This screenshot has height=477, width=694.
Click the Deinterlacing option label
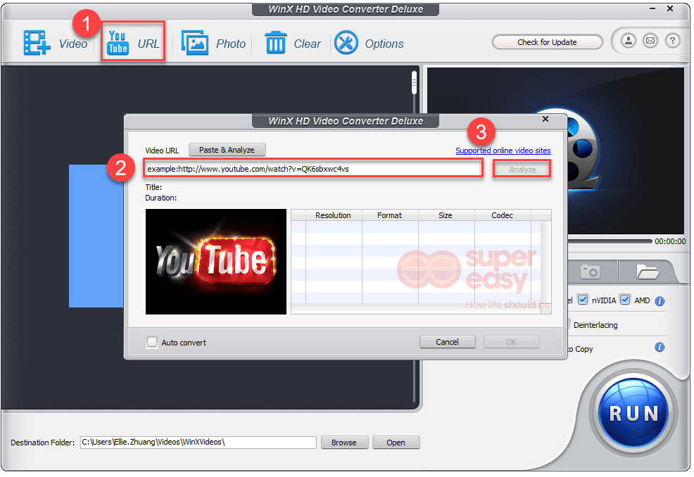point(595,325)
